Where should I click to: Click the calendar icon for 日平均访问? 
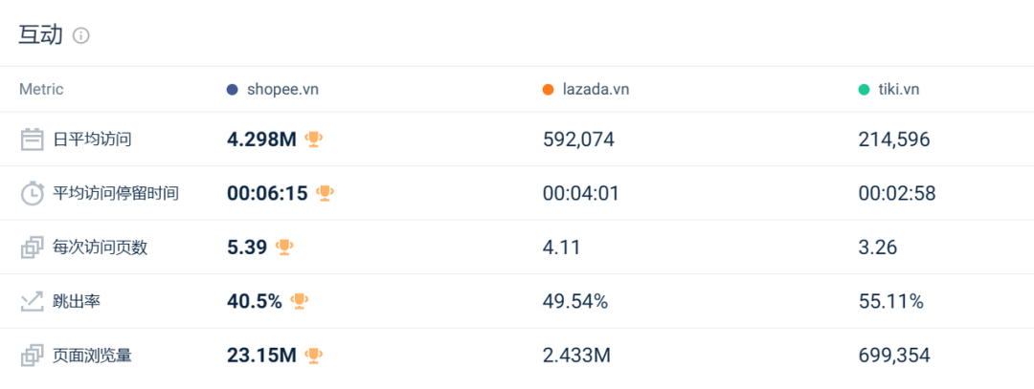(x=32, y=140)
